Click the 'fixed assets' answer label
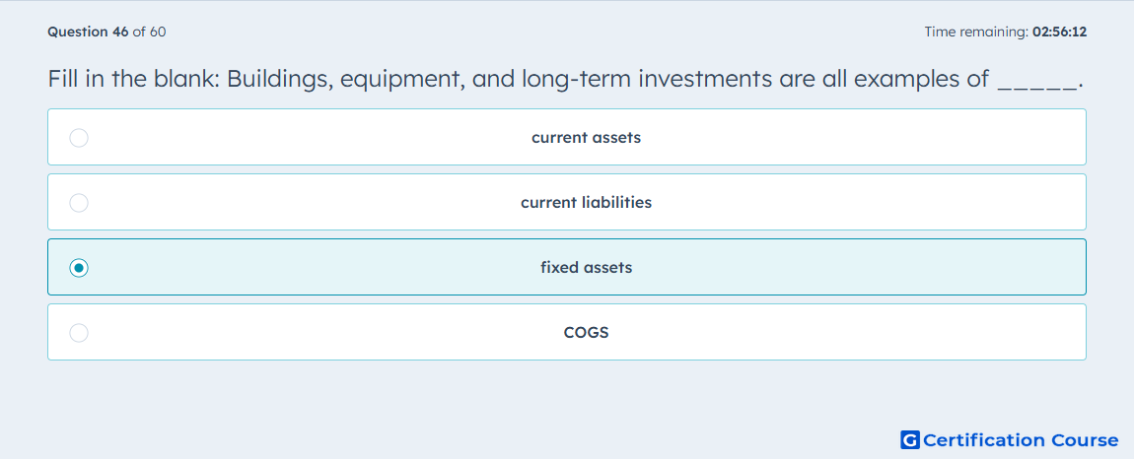Screen dimensions: 1134x459 point(586,268)
